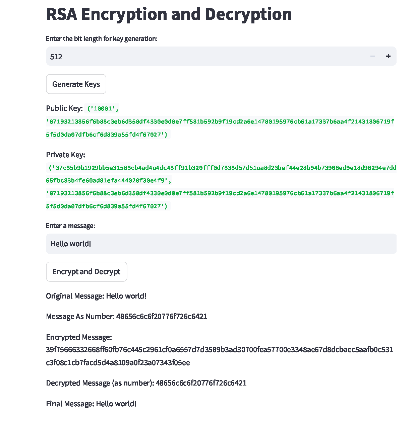Select the Encrypted Message hex ciphertext

(x=220, y=356)
